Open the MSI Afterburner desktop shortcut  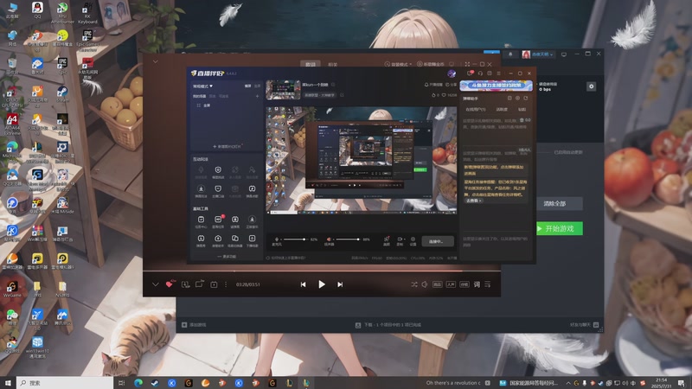point(62,13)
